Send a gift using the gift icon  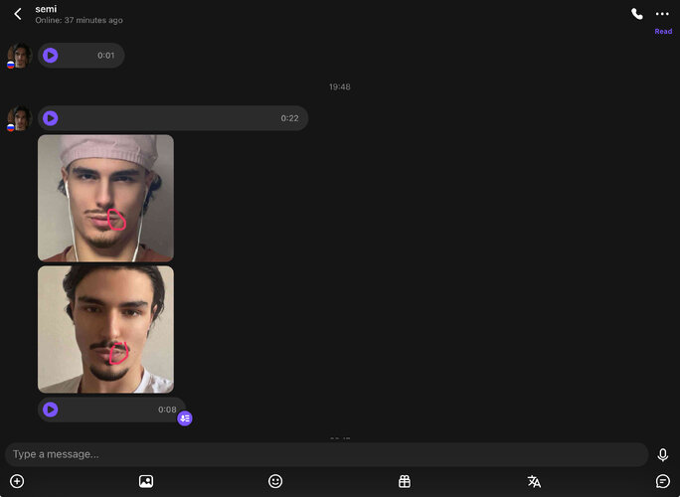coord(405,481)
